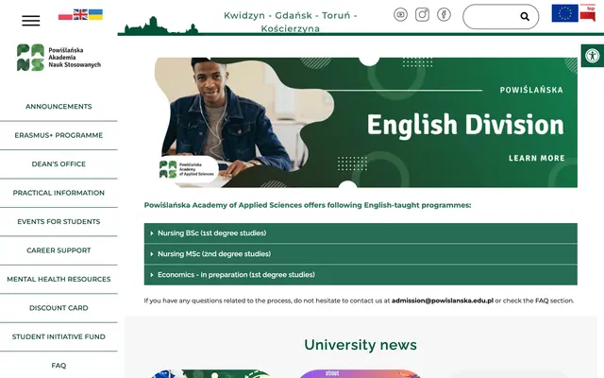Switch language to Polish flag

[65, 16]
